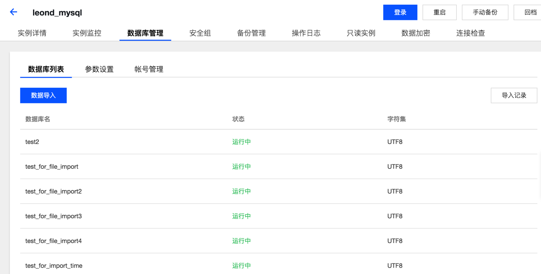541x274 pixels.
Task: Click the UTF8 charset of test_for_file_import
Action: point(395,167)
